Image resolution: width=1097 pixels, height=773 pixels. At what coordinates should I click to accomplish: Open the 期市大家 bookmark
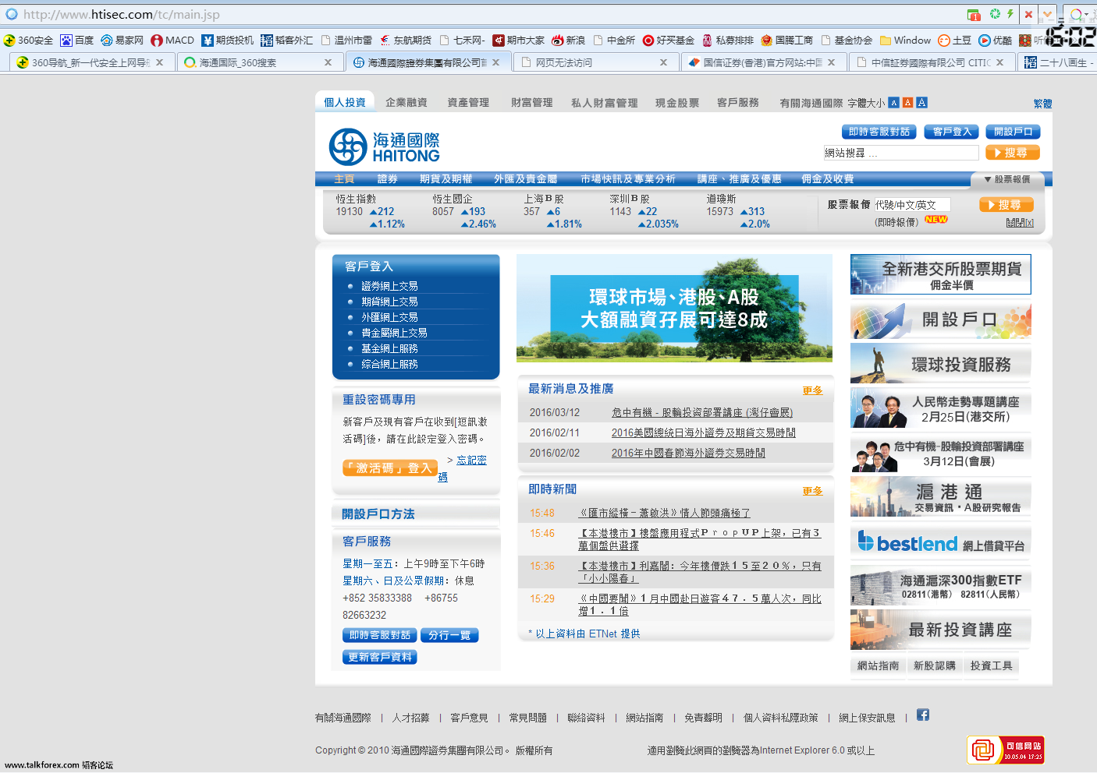click(518, 41)
